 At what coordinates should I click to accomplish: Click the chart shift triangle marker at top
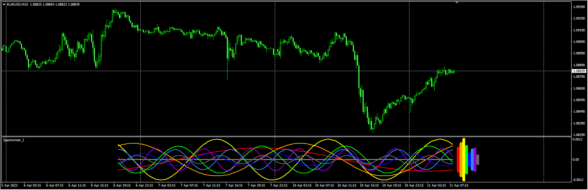pyautogui.click(x=457, y=2)
